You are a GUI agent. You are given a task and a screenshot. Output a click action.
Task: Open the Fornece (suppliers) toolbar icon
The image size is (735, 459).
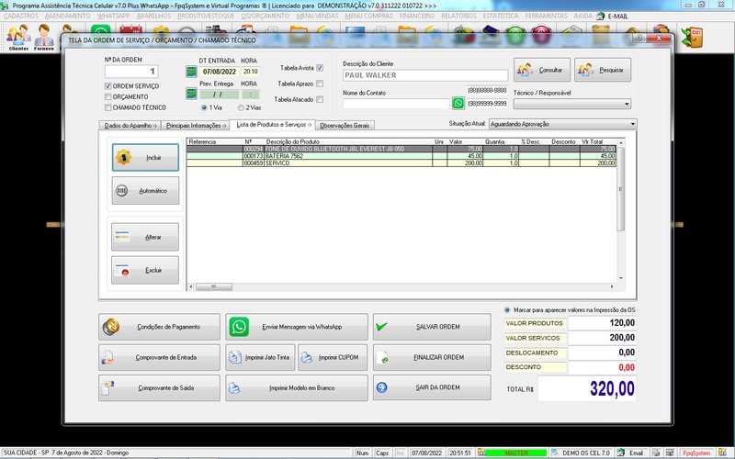pyautogui.click(x=44, y=37)
